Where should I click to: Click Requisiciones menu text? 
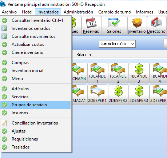pyautogui.click(x=25, y=139)
